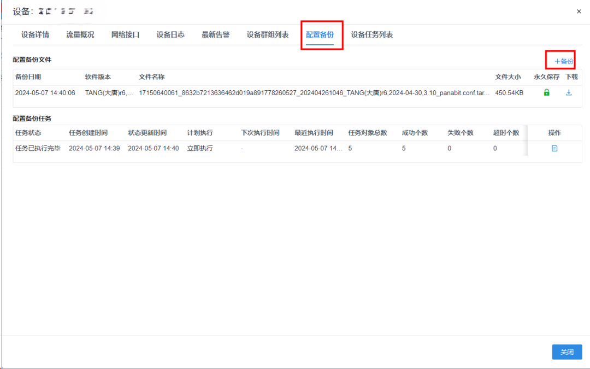Select the backup date 2024-05-07 14:40:06 cell
Viewport: 590px width, 369px height.
coord(45,93)
